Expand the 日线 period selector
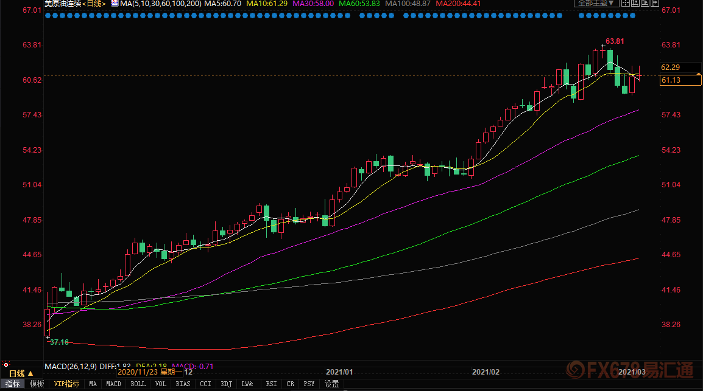 coord(21,373)
